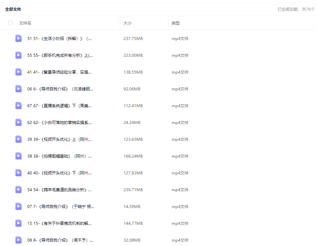
Task: Open the 全部文件 breadcrumb
Action: coord(13,9)
